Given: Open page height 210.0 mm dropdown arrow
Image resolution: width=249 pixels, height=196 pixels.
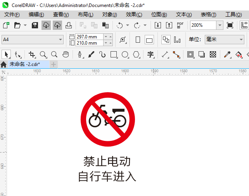Looking at the screenshot, I should (106, 43).
